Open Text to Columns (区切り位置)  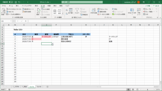point(94,11)
